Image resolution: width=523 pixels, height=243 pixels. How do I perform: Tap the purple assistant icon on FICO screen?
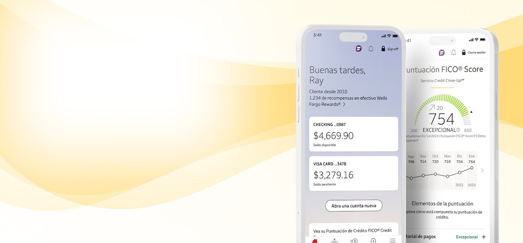(x=441, y=52)
